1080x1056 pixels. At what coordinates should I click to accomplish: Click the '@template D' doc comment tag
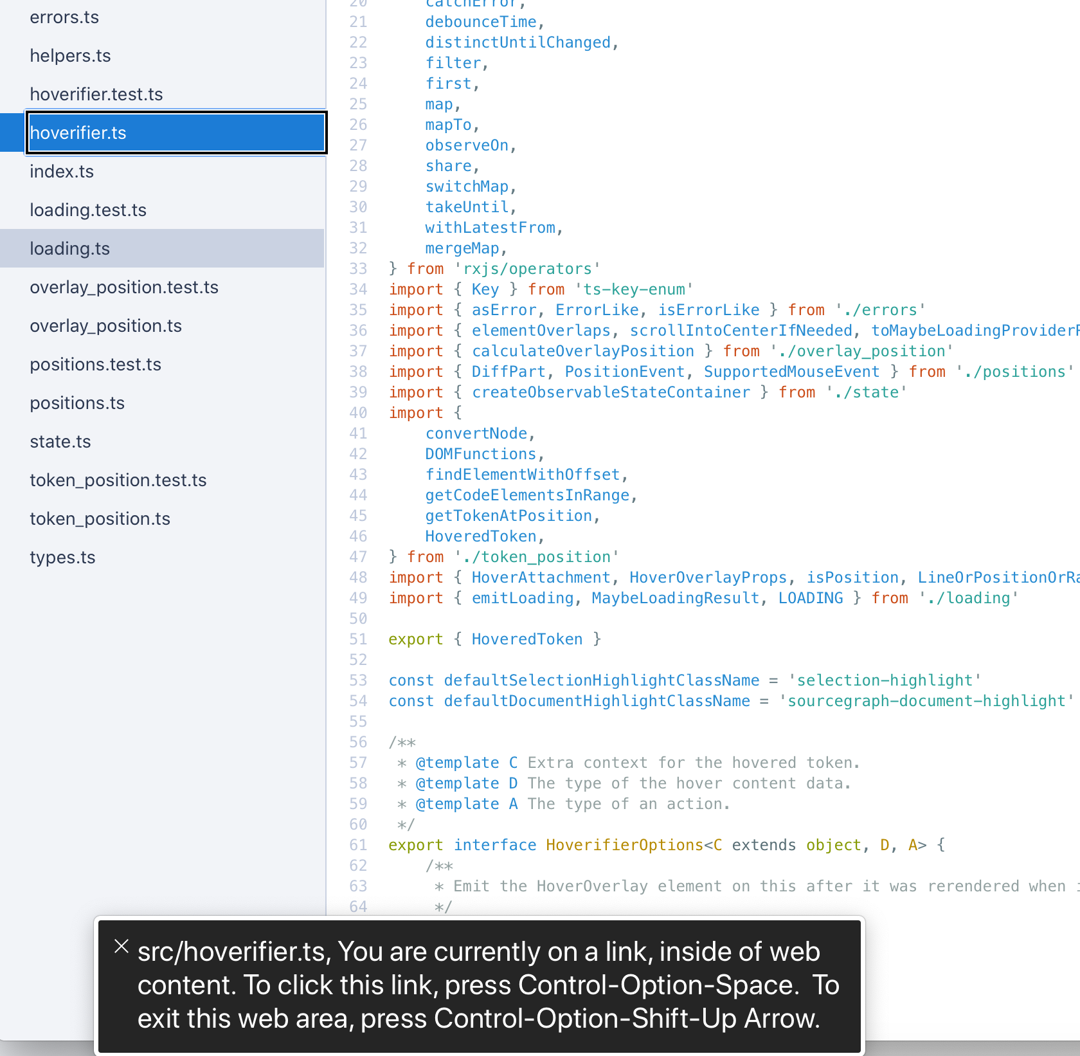coord(467,783)
